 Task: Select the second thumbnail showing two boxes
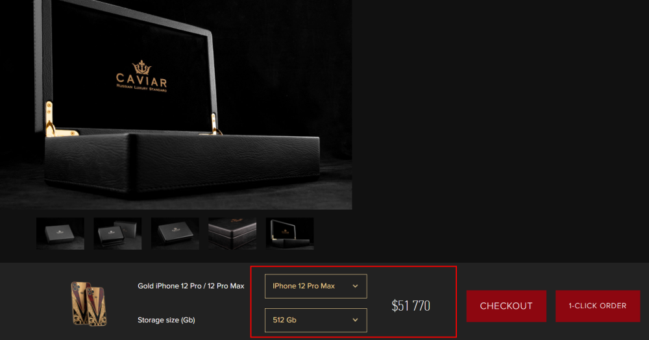click(x=117, y=234)
